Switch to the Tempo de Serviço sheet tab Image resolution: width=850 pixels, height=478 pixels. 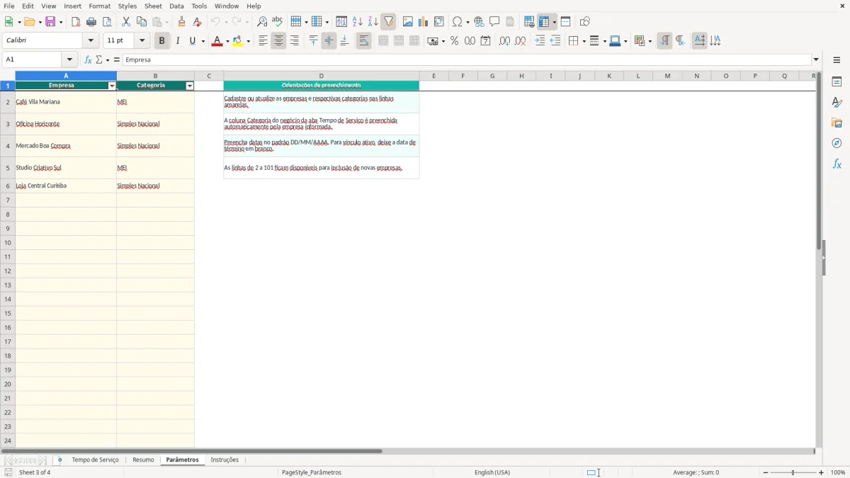point(95,460)
